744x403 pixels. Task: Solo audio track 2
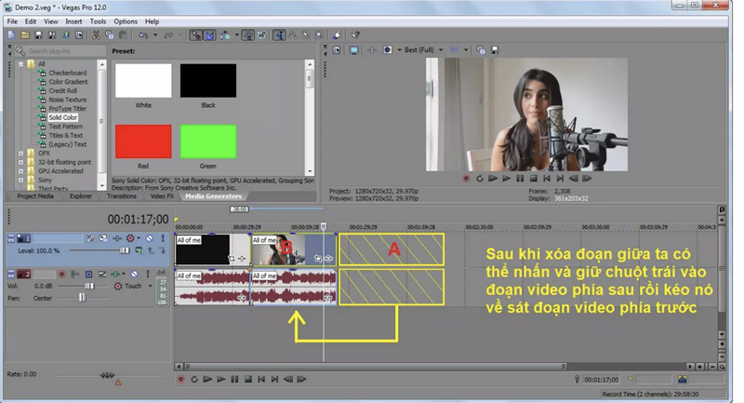click(148, 275)
